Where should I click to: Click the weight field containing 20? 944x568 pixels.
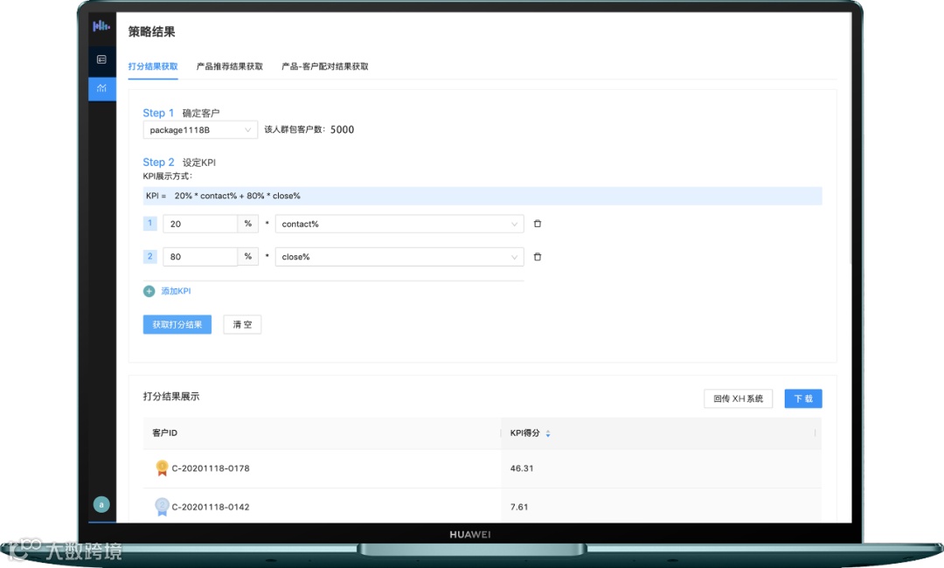coord(200,224)
